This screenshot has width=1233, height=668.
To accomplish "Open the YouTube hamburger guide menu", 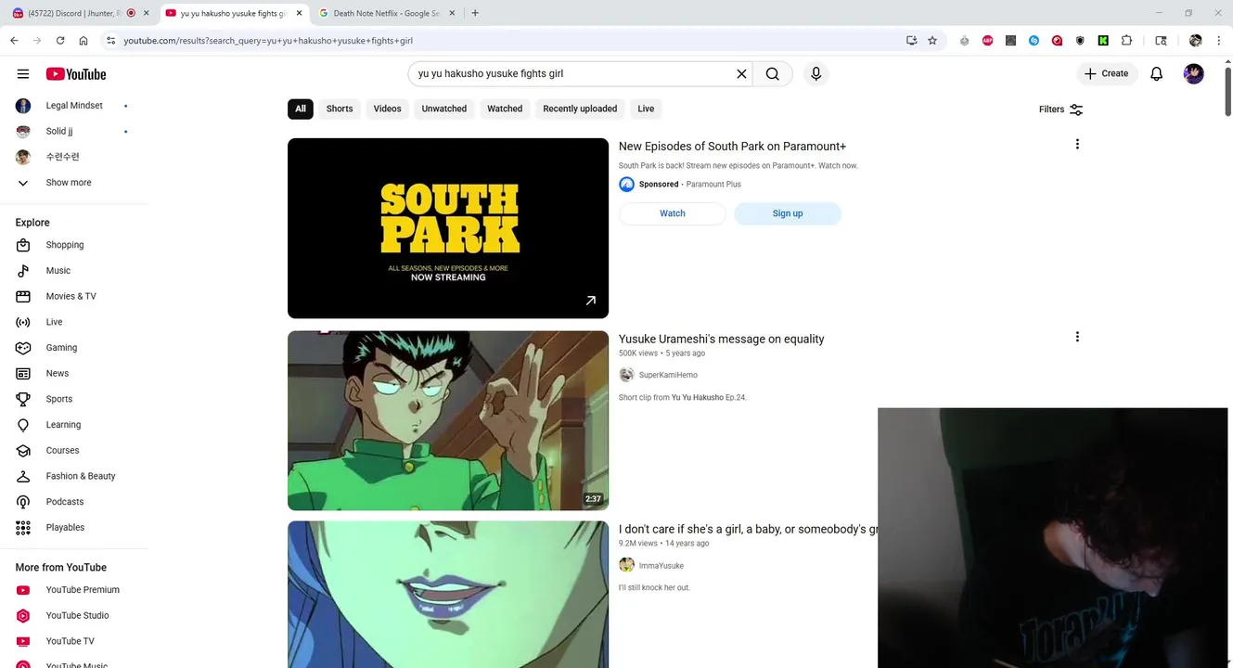I will tap(23, 74).
